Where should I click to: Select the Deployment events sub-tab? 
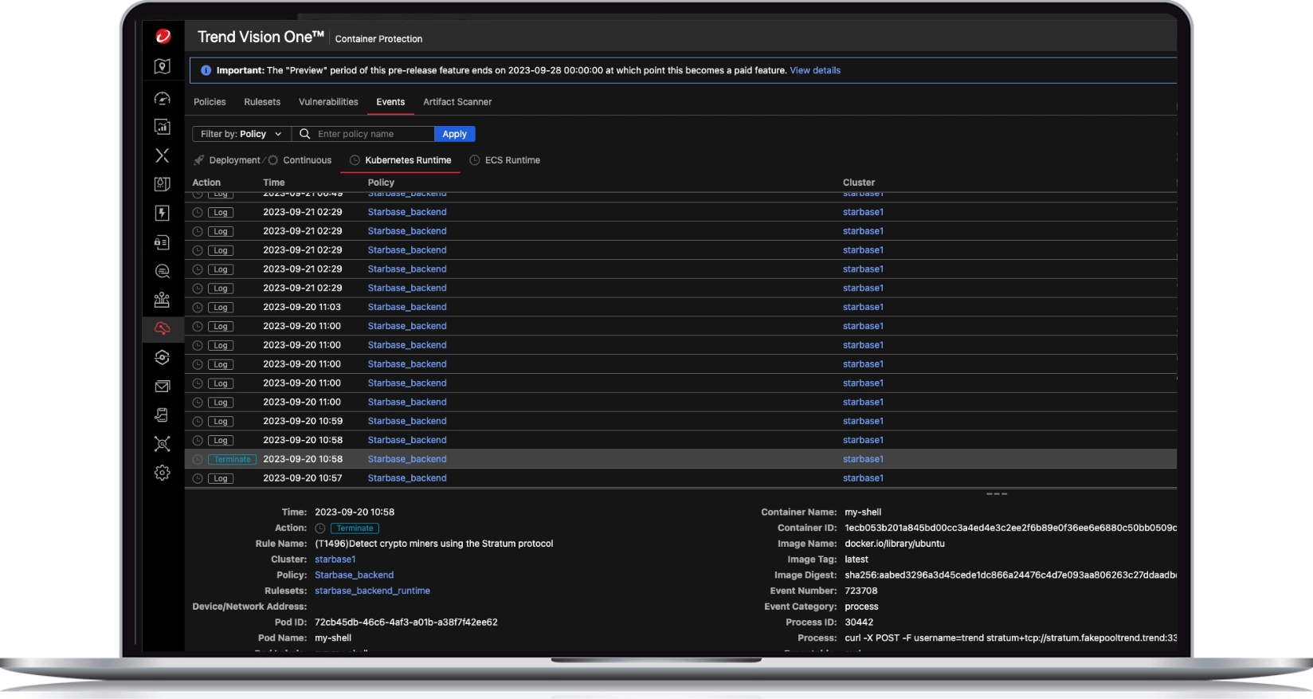[x=227, y=160]
